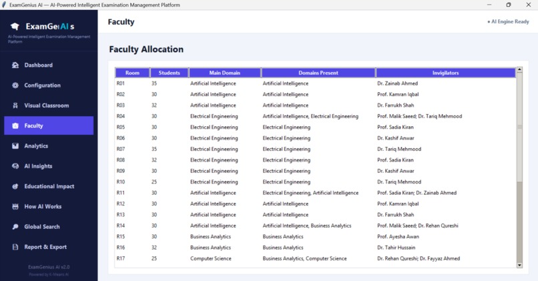Open Report & Export section
This screenshot has height=281, width=538.
(49, 247)
